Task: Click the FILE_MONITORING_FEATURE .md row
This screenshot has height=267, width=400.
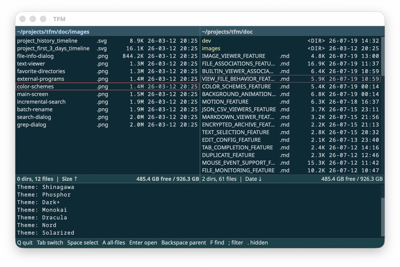Action: [291, 171]
